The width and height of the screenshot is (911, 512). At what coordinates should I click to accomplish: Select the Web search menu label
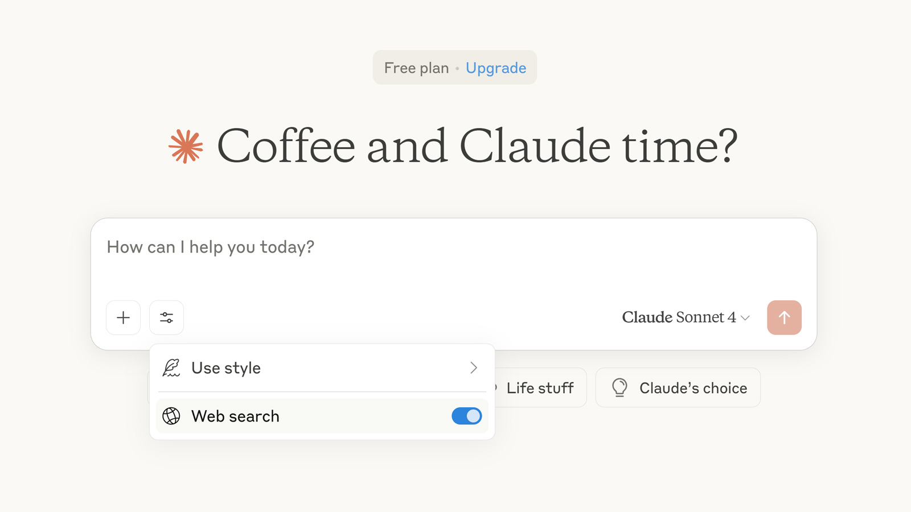235,416
